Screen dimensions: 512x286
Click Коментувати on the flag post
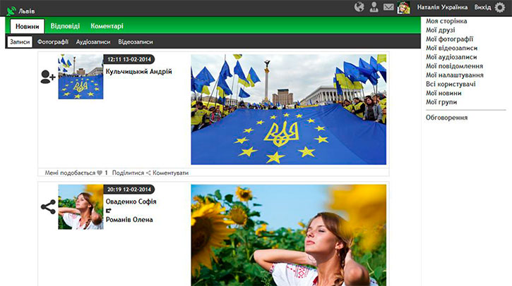pyautogui.click(x=170, y=173)
